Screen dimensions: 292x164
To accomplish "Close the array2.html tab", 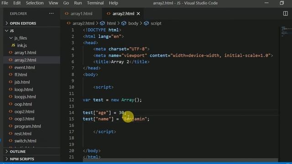I will pos(138,14).
